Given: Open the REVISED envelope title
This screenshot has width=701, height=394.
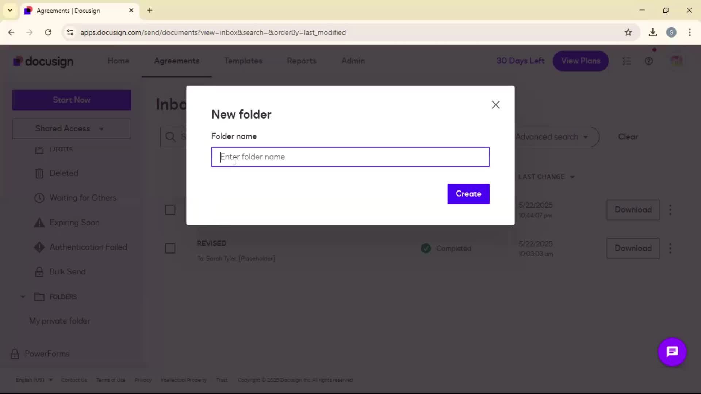Looking at the screenshot, I should tap(212, 243).
